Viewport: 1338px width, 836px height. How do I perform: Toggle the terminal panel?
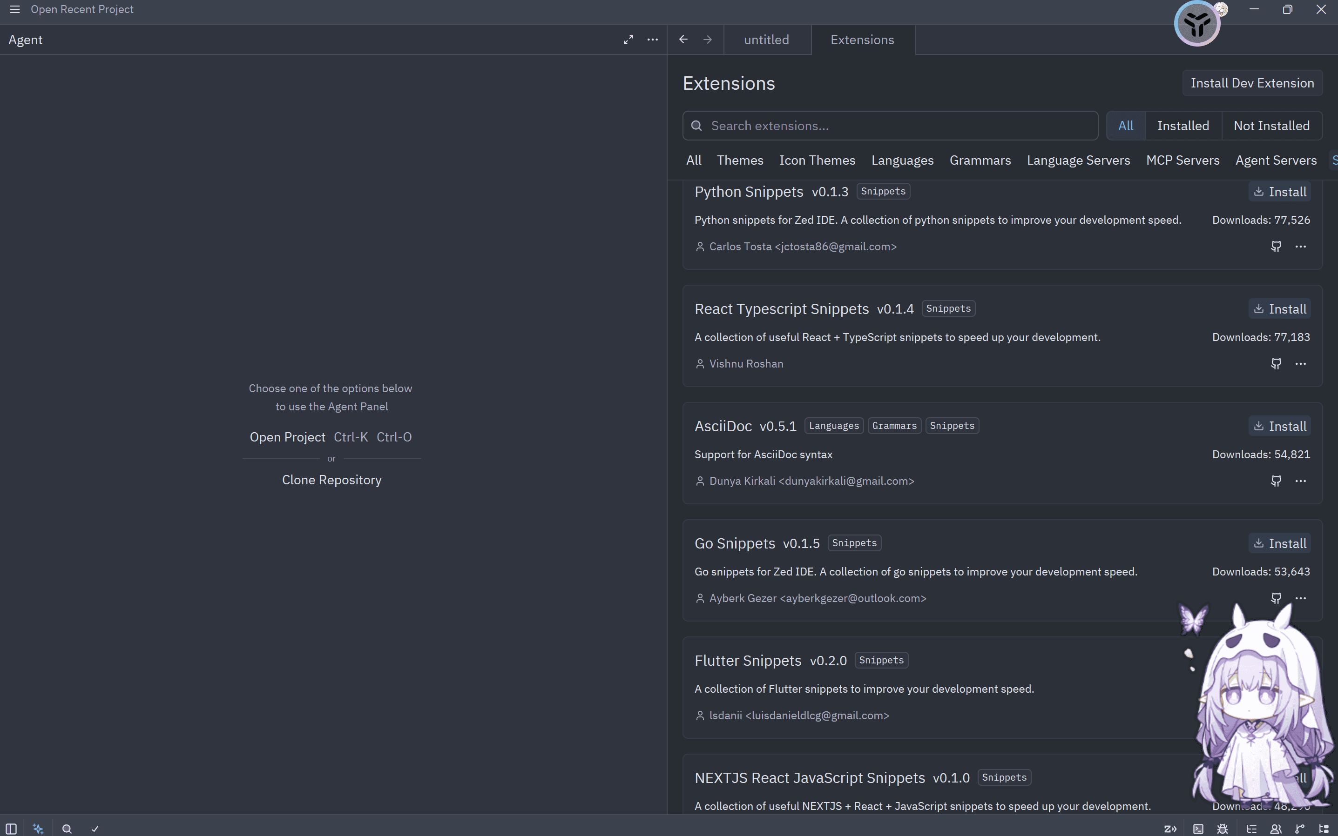pyautogui.click(x=1198, y=828)
